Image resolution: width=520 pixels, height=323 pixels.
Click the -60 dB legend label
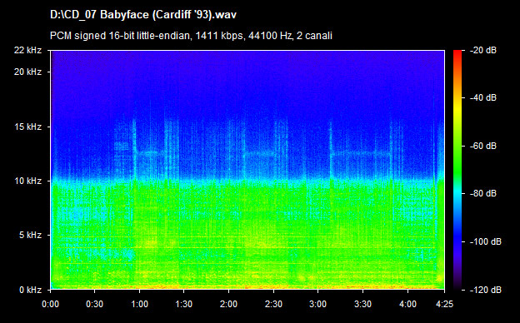coord(483,146)
